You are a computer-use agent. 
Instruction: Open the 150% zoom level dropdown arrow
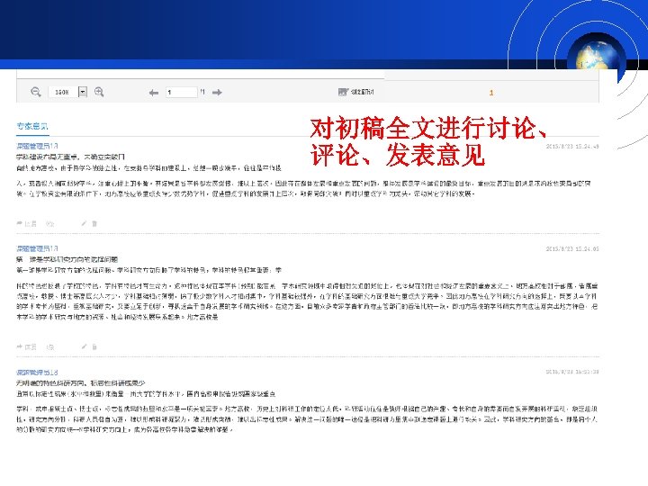83,92
